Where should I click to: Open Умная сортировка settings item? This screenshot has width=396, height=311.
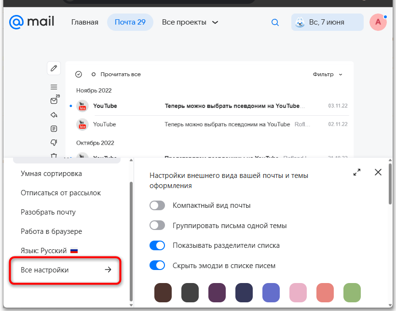[51, 174]
